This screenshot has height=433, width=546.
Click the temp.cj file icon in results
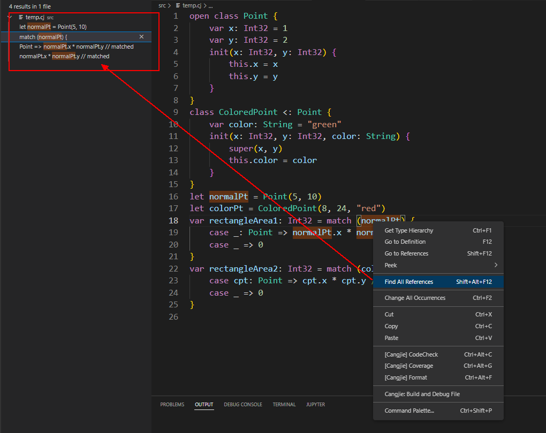click(20, 17)
